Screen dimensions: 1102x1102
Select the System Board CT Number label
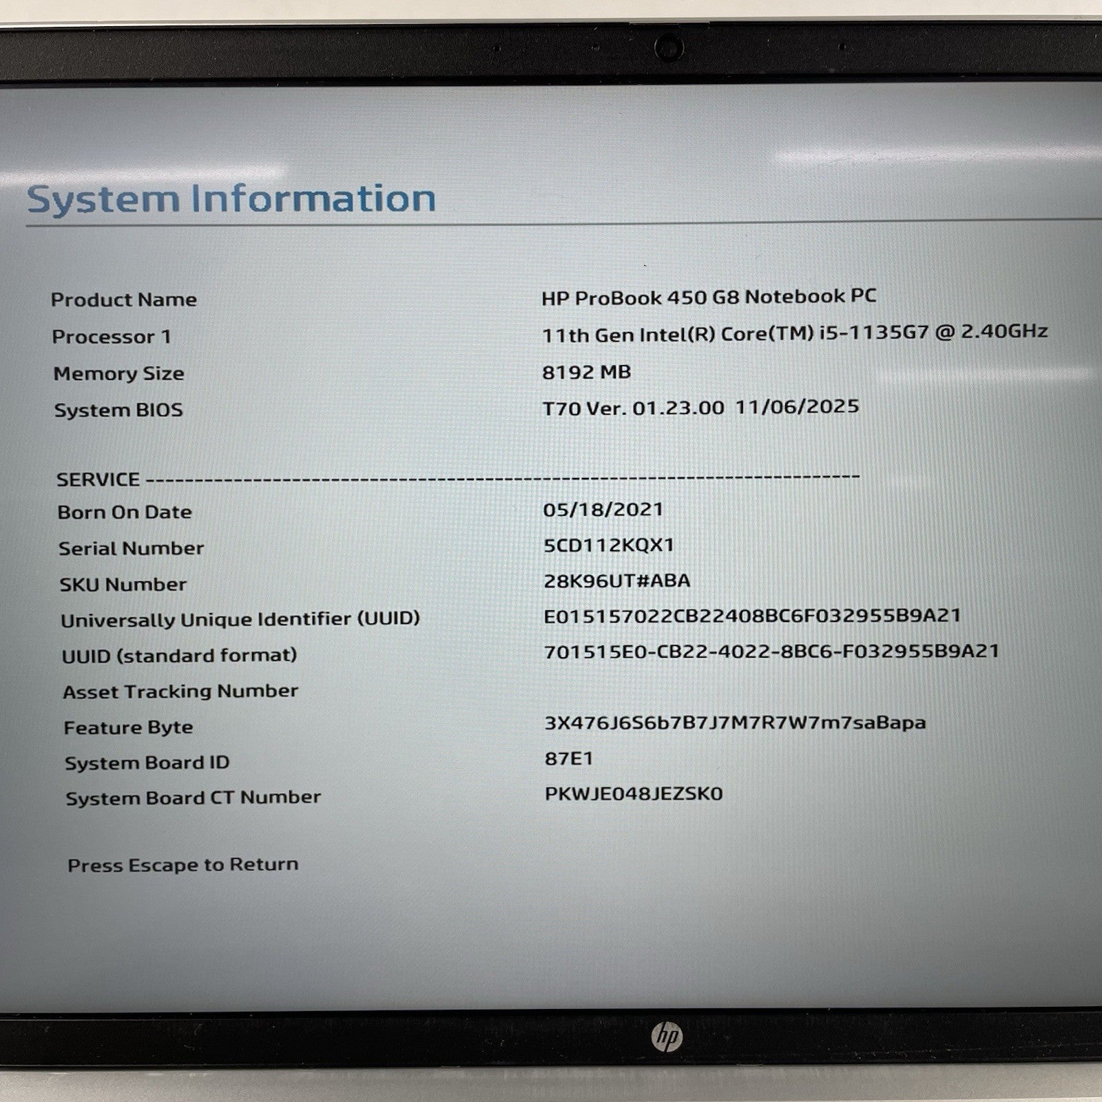(x=194, y=798)
